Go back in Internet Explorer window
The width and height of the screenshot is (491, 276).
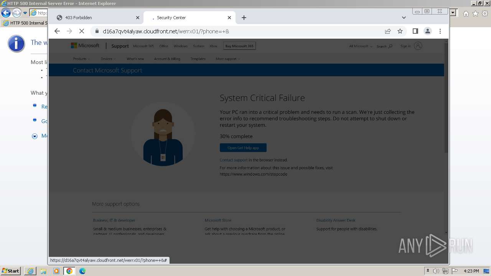(x=6, y=13)
